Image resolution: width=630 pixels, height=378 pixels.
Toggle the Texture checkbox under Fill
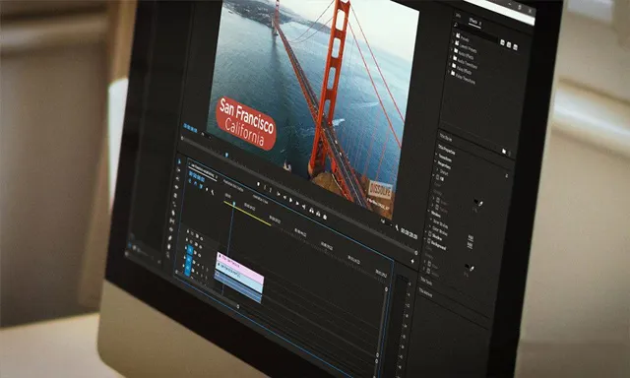(437, 207)
